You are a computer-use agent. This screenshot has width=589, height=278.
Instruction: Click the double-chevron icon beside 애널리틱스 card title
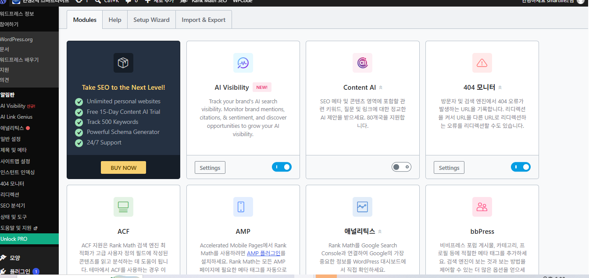coord(380,232)
